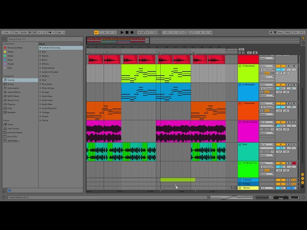Toggle the Lock Envelopes button
Screen dimensions: 307x230
255,53
